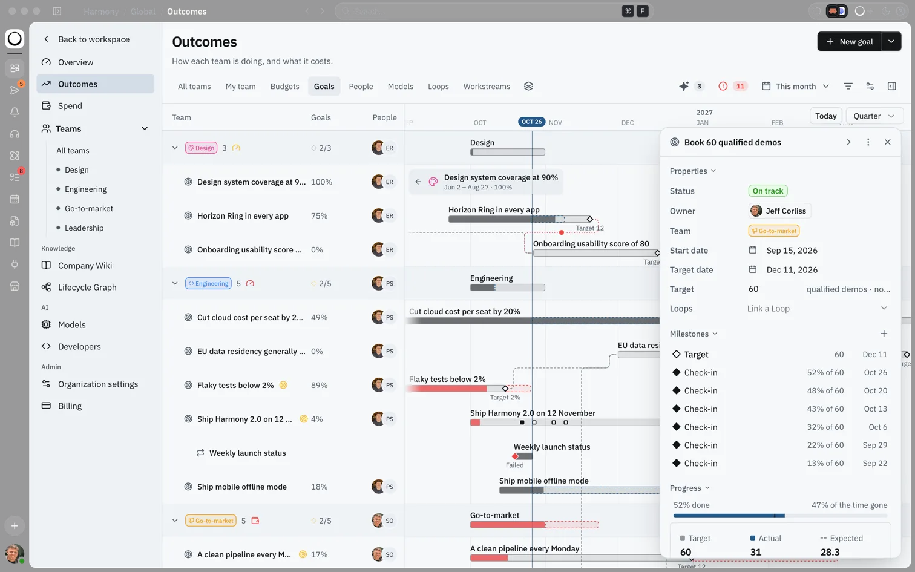Collapse the Properties section

(693, 171)
